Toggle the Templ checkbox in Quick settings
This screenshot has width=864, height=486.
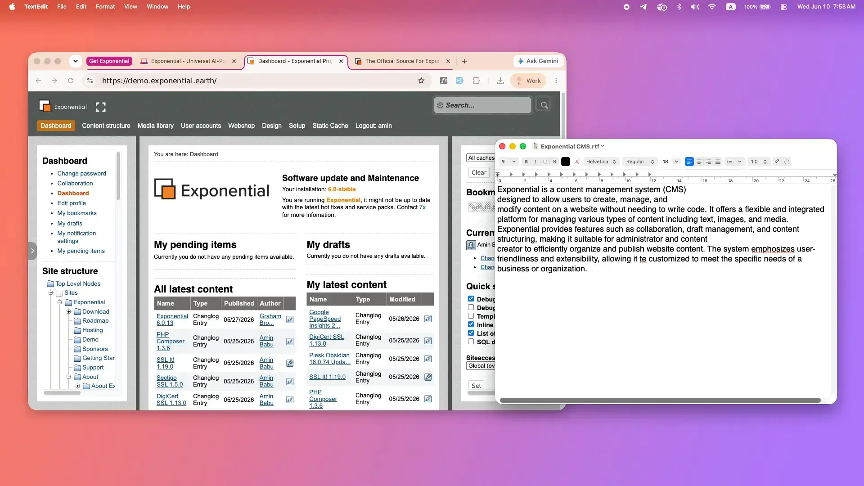(471, 316)
